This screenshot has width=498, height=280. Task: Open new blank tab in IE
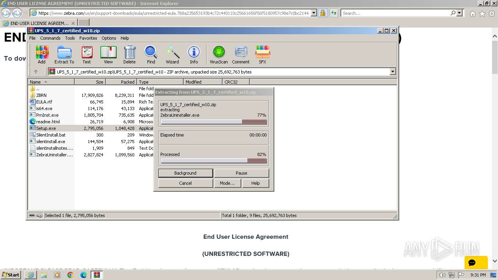84,23
